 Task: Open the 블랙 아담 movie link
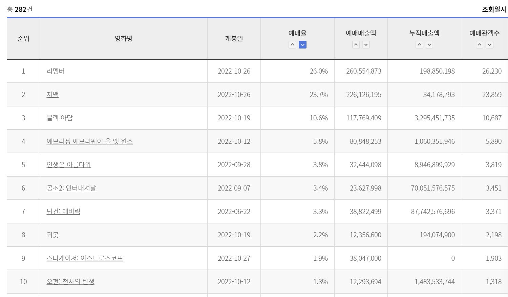[60, 118]
